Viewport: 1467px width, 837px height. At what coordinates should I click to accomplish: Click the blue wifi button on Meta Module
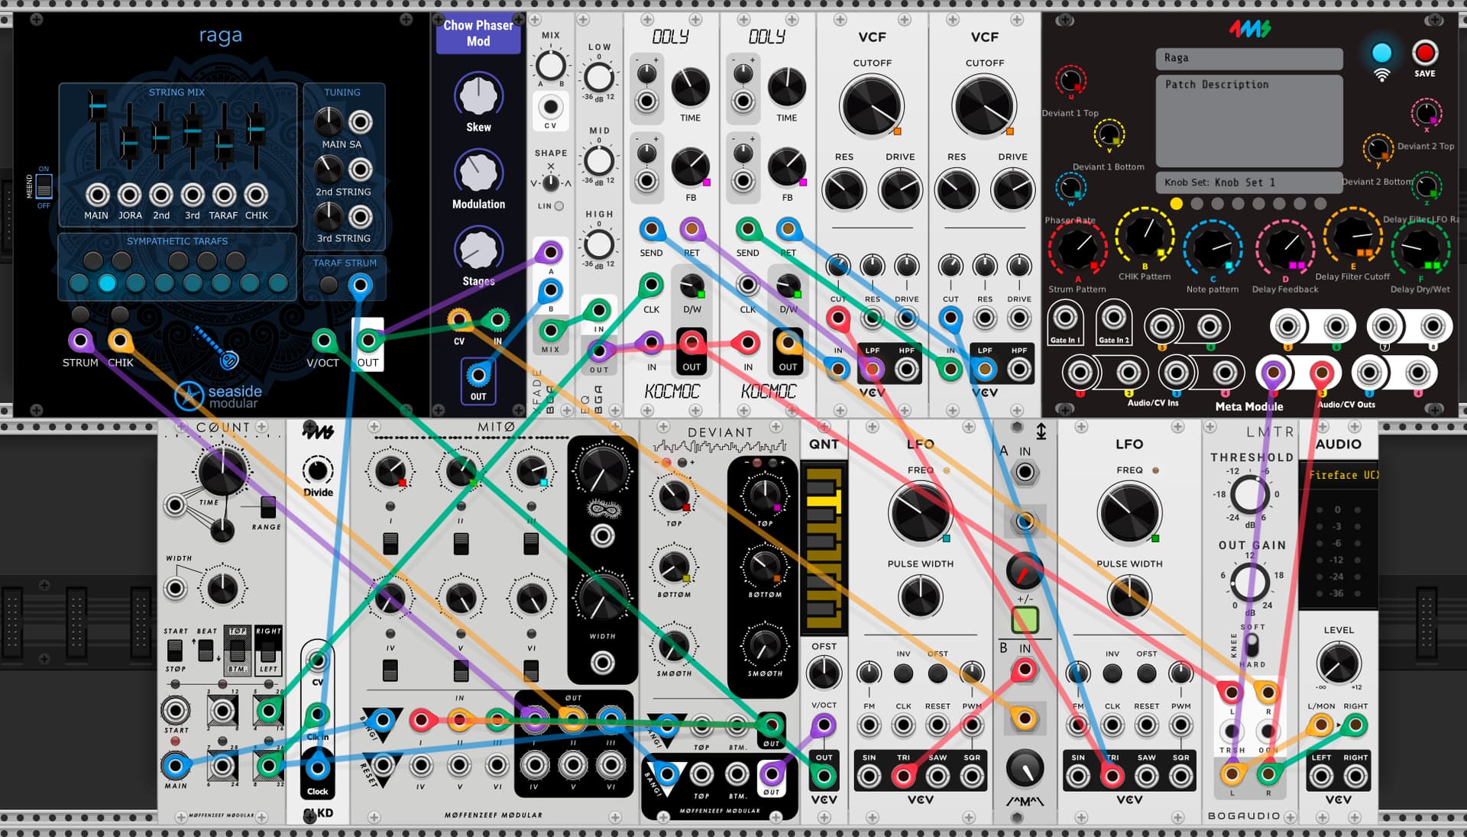1381,53
